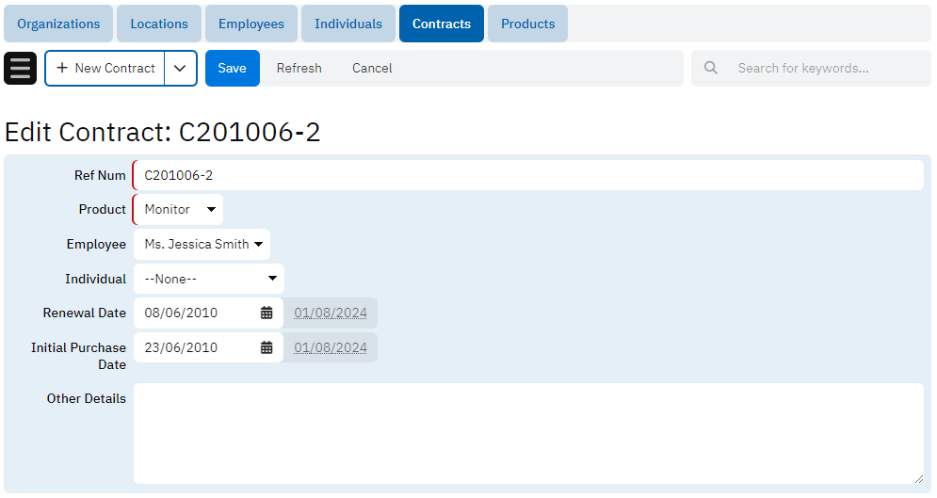937x498 pixels.
Task: Switch to the Organizations tab
Action: 58,24
